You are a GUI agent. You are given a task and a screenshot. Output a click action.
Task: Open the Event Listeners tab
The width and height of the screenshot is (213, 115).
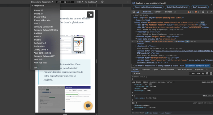point(167,69)
